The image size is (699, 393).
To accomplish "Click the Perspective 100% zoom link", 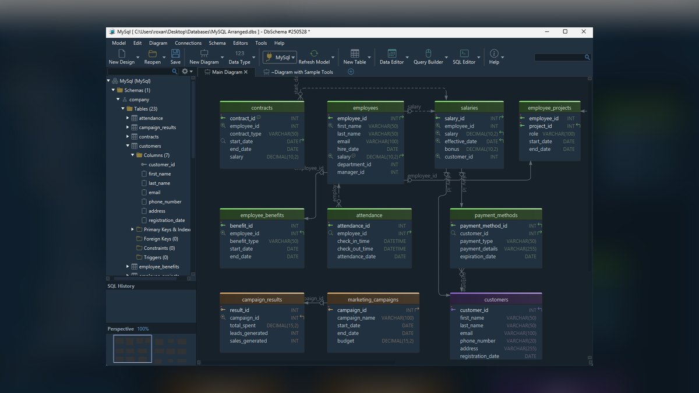I will pyautogui.click(x=143, y=329).
